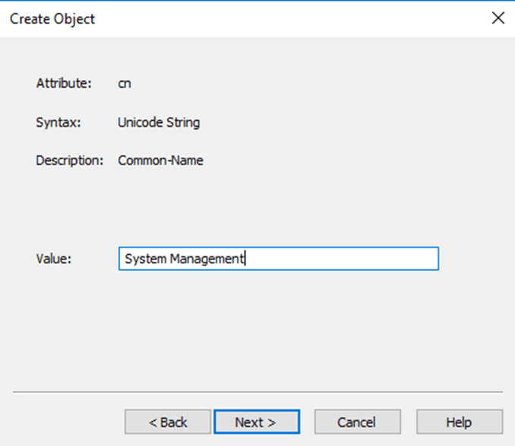
Task: Click the Create Object title bar
Action: (x=228, y=18)
